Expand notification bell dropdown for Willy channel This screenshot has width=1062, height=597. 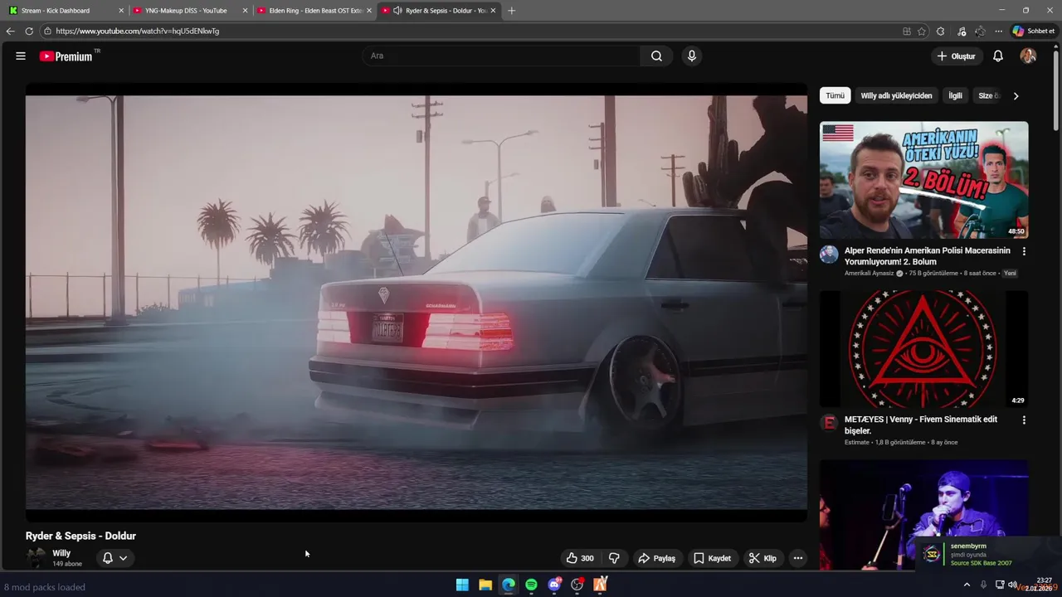click(114, 558)
